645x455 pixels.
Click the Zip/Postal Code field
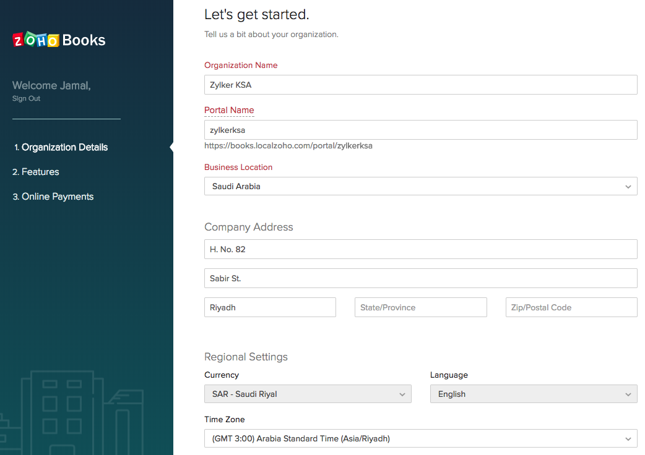coord(571,307)
